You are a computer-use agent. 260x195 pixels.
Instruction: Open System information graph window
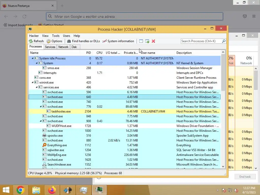point(118,41)
